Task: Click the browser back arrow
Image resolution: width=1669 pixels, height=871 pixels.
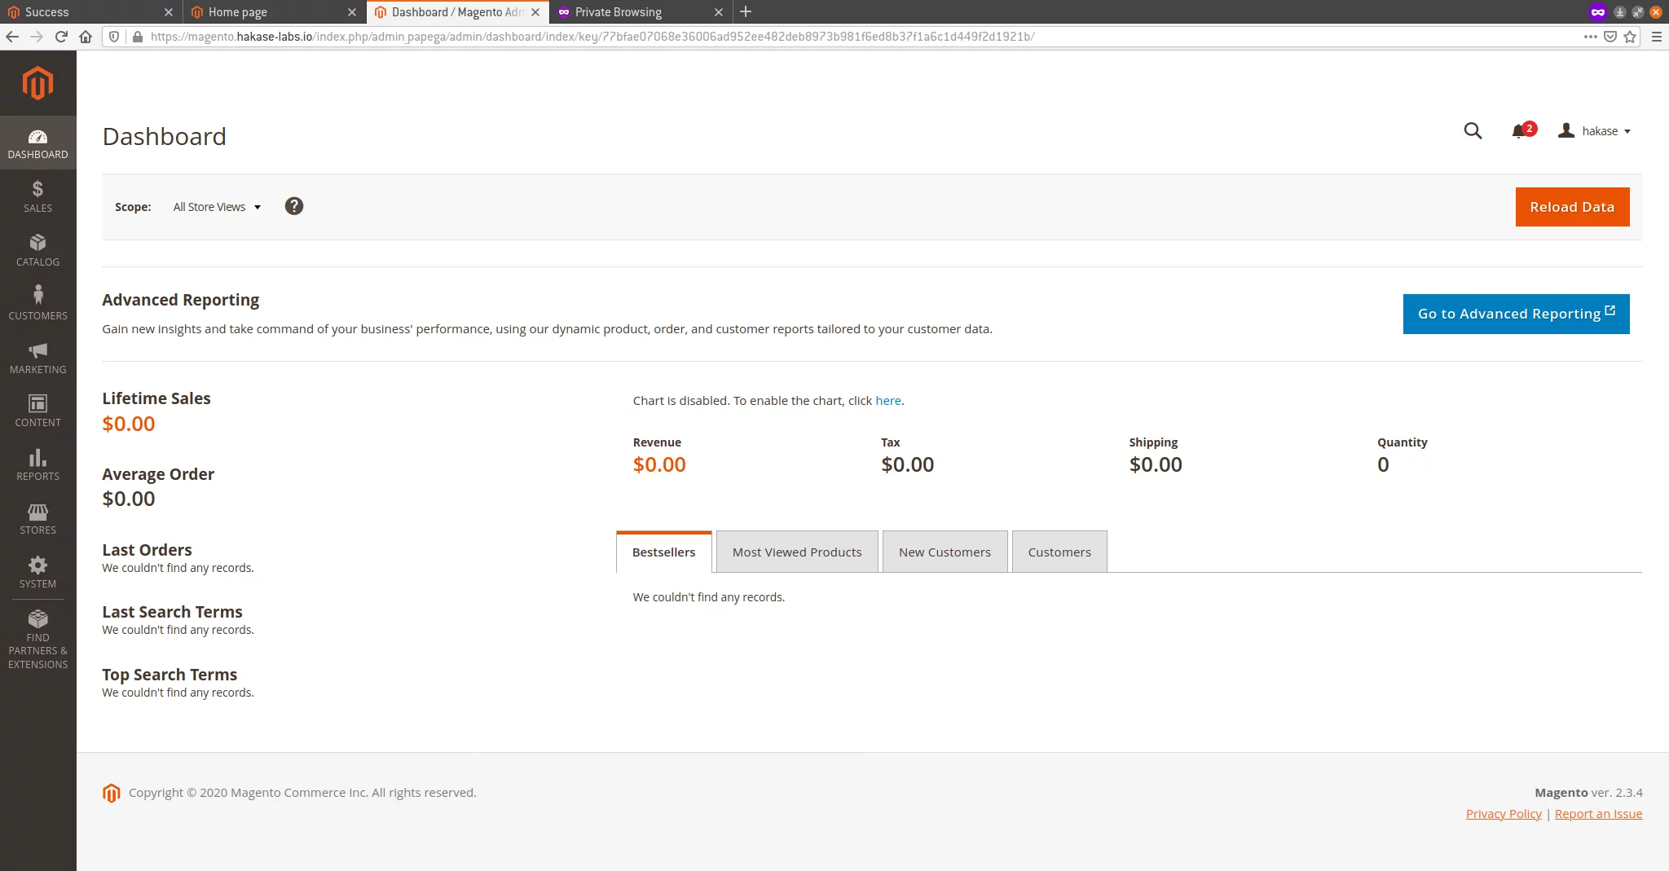Action: (x=12, y=36)
